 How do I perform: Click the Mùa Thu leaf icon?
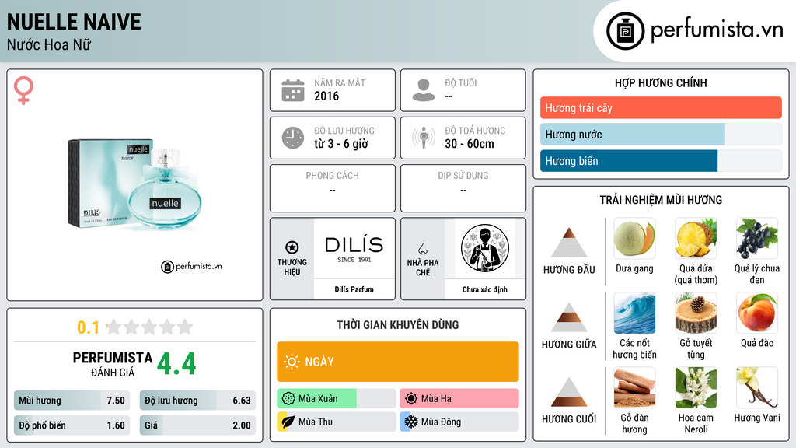coord(288,422)
